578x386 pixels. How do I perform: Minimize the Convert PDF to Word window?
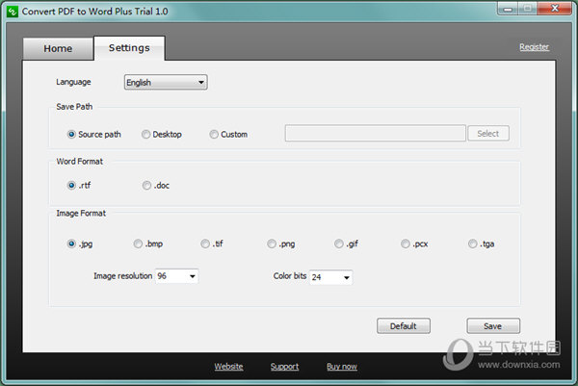pyautogui.click(x=508, y=9)
